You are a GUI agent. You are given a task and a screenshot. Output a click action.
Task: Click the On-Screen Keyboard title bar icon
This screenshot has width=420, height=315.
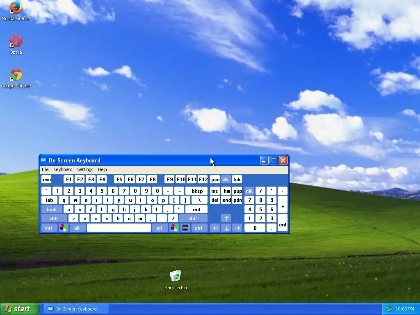point(43,160)
